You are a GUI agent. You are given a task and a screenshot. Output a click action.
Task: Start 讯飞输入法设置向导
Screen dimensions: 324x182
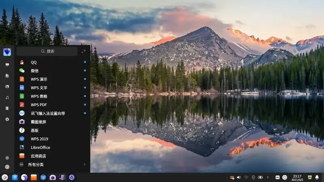pyautogui.click(x=53, y=113)
